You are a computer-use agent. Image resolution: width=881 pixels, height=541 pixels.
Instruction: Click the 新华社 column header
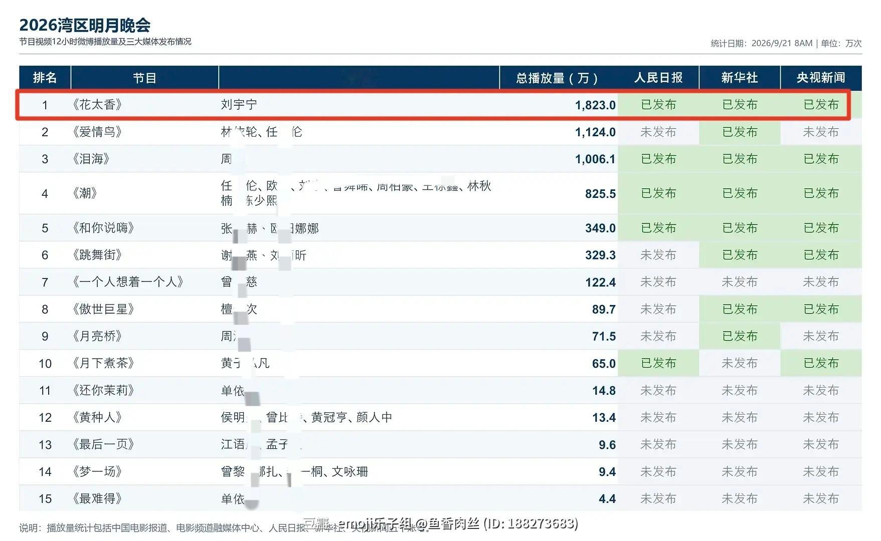coord(739,78)
